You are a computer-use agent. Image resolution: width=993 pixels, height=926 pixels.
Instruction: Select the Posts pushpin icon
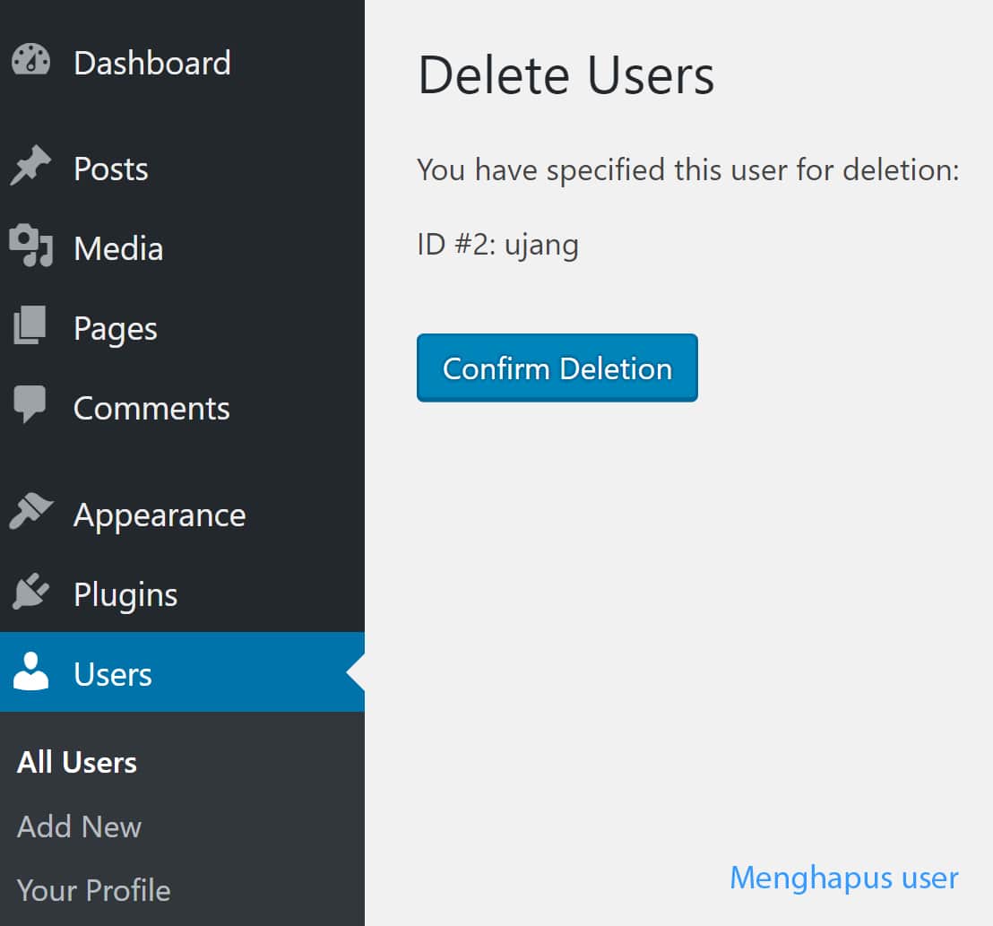30,168
